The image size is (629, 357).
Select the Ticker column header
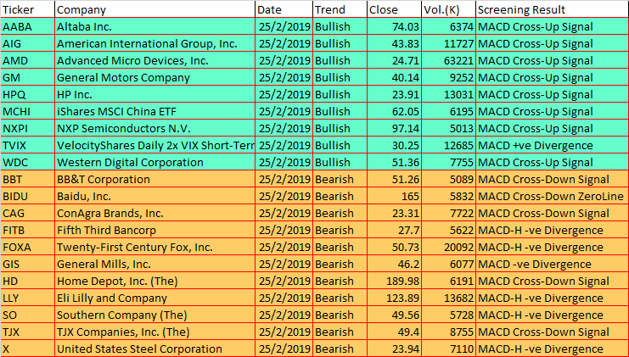pyautogui.click(x=28, y=9)
